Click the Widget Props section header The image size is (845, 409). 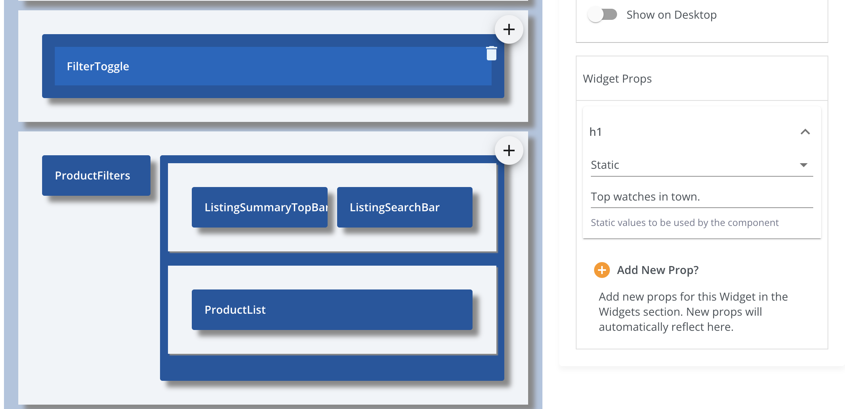(x=617, y=79)
